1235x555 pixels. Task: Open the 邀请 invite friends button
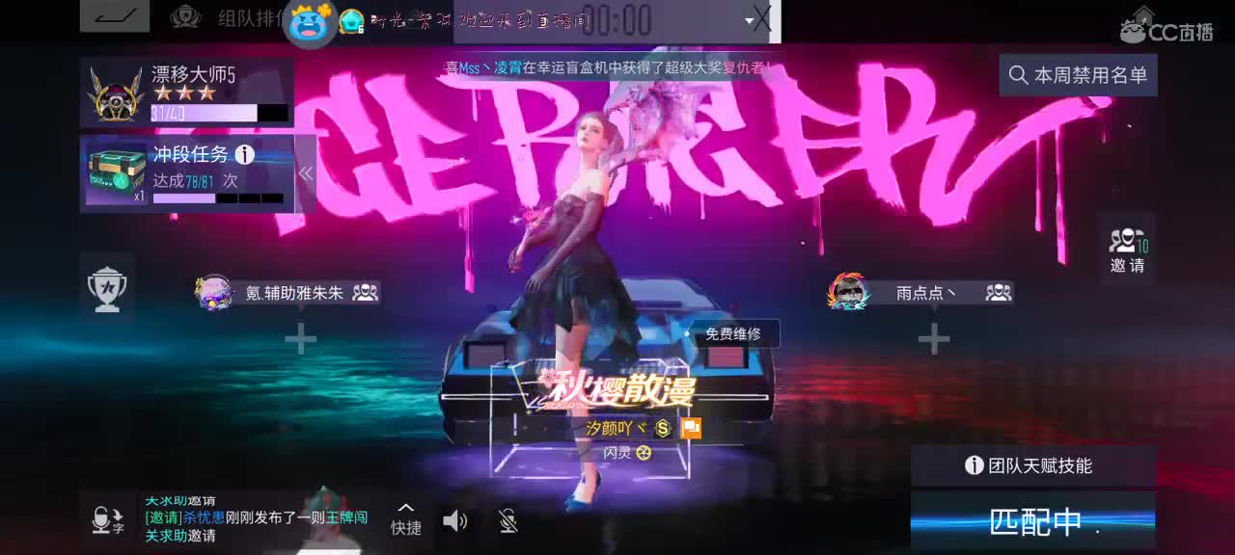[1127, 249]
